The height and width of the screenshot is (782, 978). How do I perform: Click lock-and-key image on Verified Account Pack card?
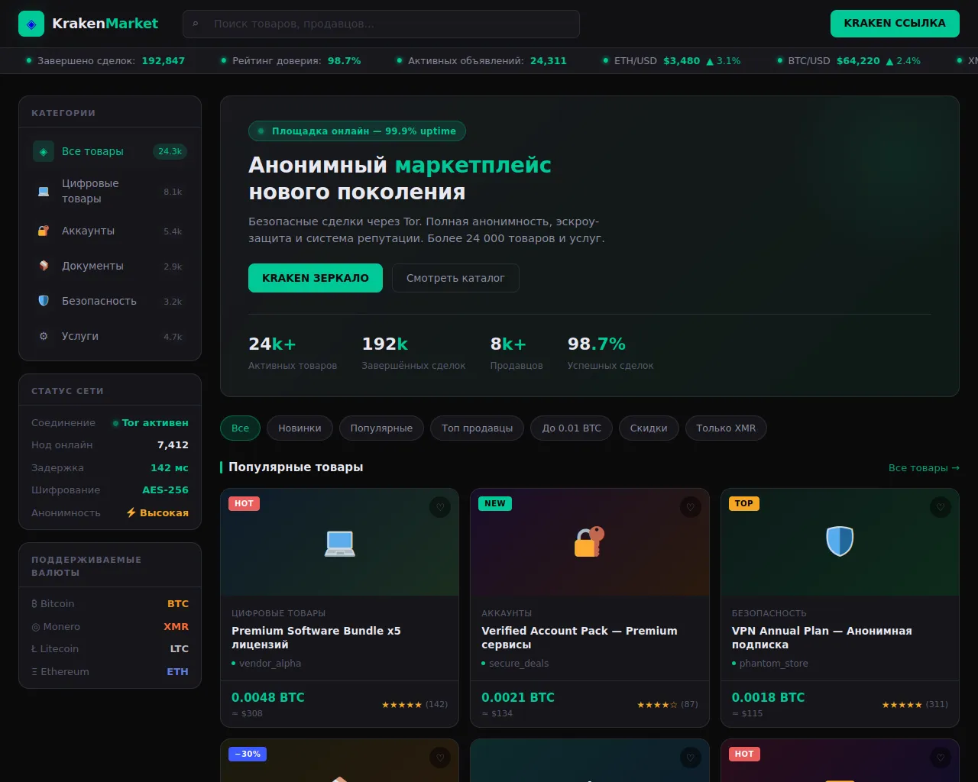pyautogui.click(x=589, y=541)
